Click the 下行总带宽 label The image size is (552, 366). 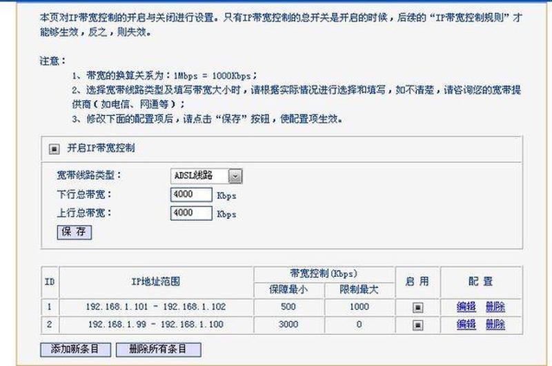coord(83,194)
